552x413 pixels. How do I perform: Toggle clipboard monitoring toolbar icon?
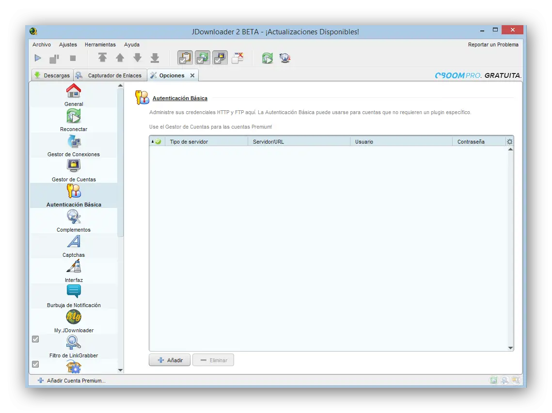coord(185,58)
